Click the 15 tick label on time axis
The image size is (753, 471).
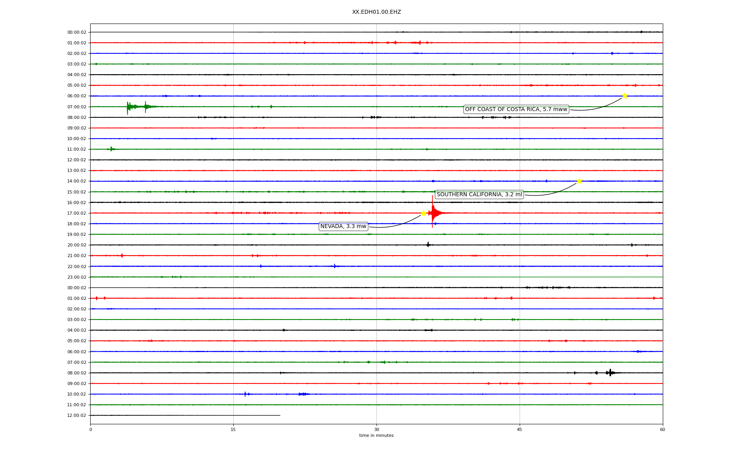point(233,429)
